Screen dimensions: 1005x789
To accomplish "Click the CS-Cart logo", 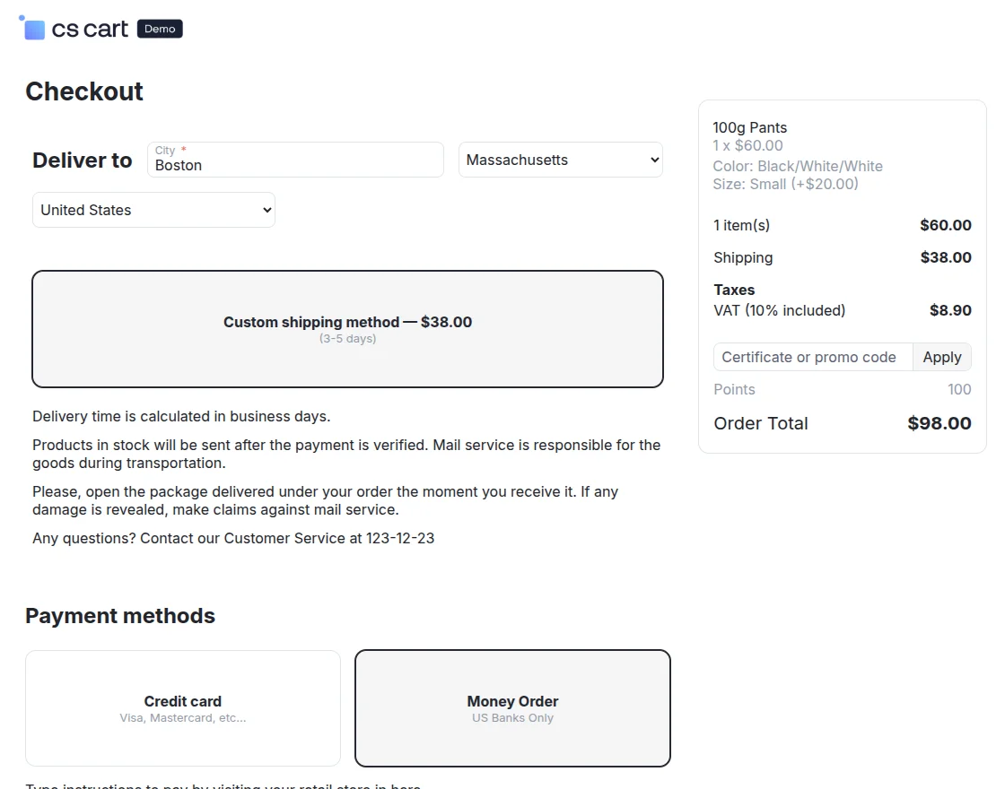I will 72,28.
